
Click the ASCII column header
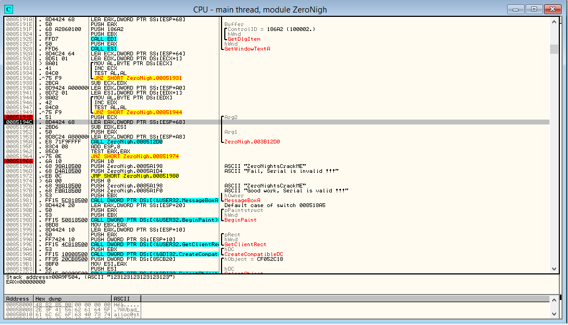[126, 298]
